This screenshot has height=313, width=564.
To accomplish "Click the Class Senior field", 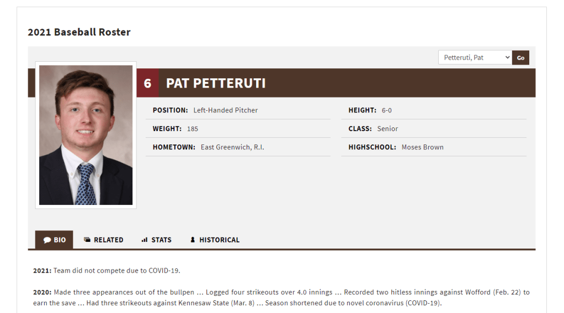I will coord(387,129).
